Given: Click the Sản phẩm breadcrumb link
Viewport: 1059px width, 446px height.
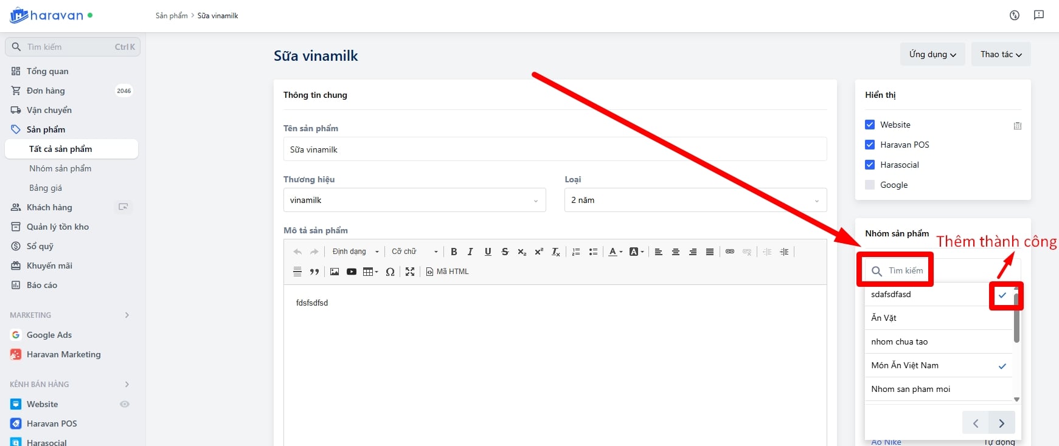Looking at the screenshot, I should point(172,16).
